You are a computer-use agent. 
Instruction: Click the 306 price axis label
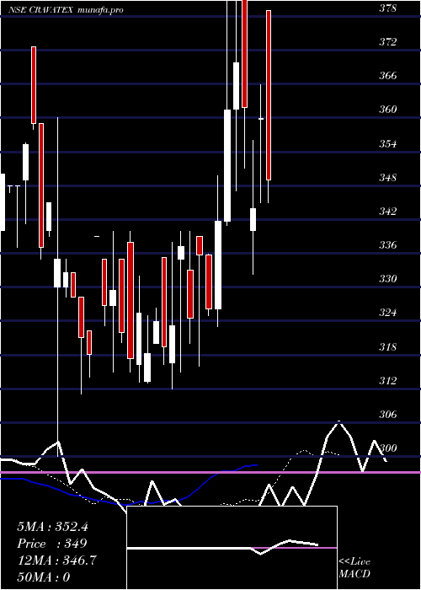(x=387, y=415)
